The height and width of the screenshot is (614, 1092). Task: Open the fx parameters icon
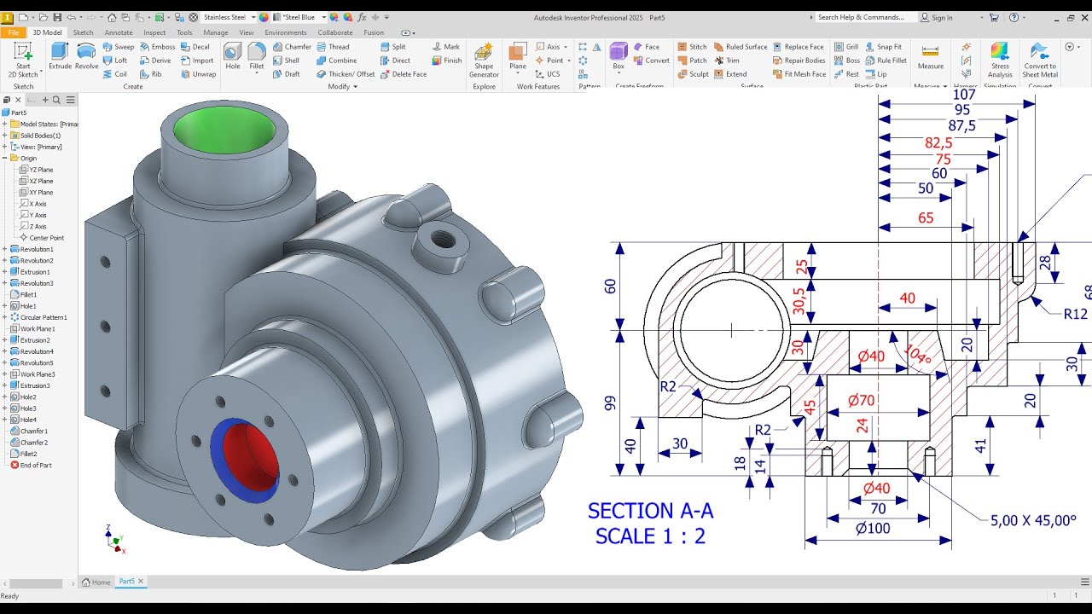point(362,17)
